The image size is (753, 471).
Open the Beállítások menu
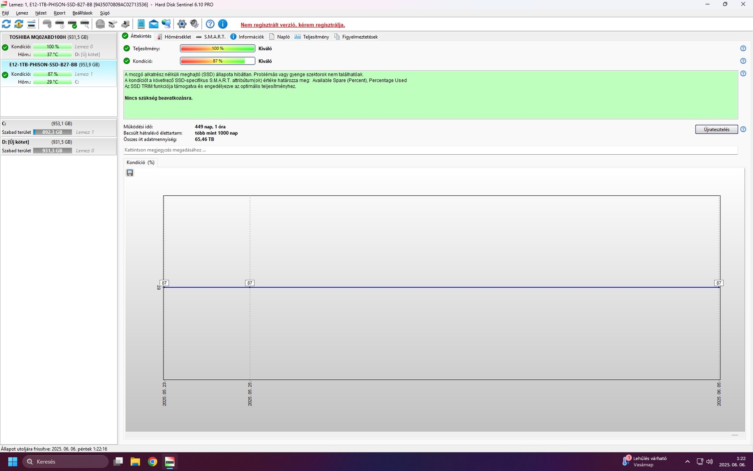(x=82, y=13)
